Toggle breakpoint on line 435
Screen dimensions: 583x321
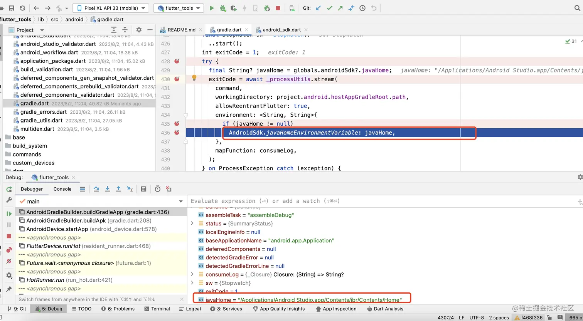click(x=177, y=124)
